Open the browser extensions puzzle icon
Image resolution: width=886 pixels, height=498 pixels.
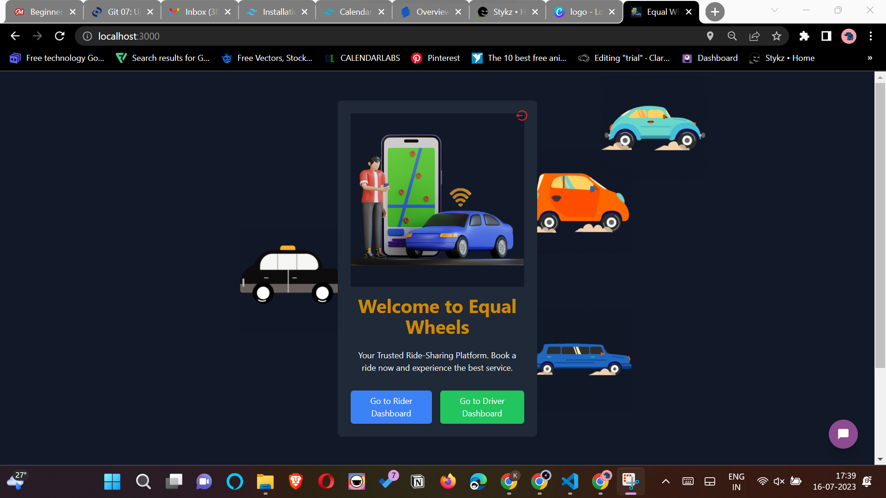[x=804, y=36]
